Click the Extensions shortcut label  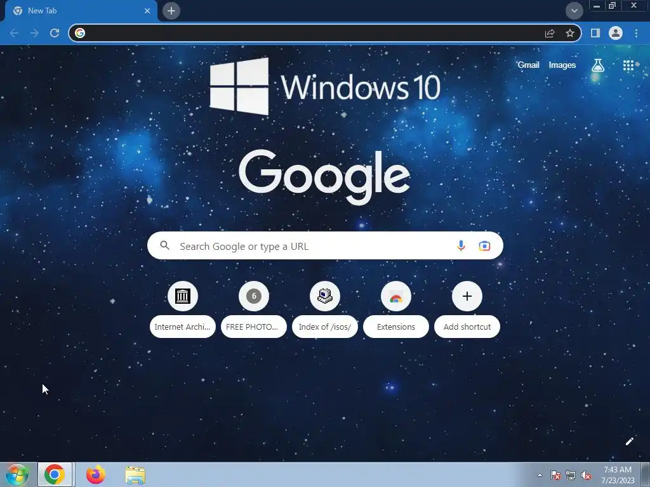coord(396,327)
